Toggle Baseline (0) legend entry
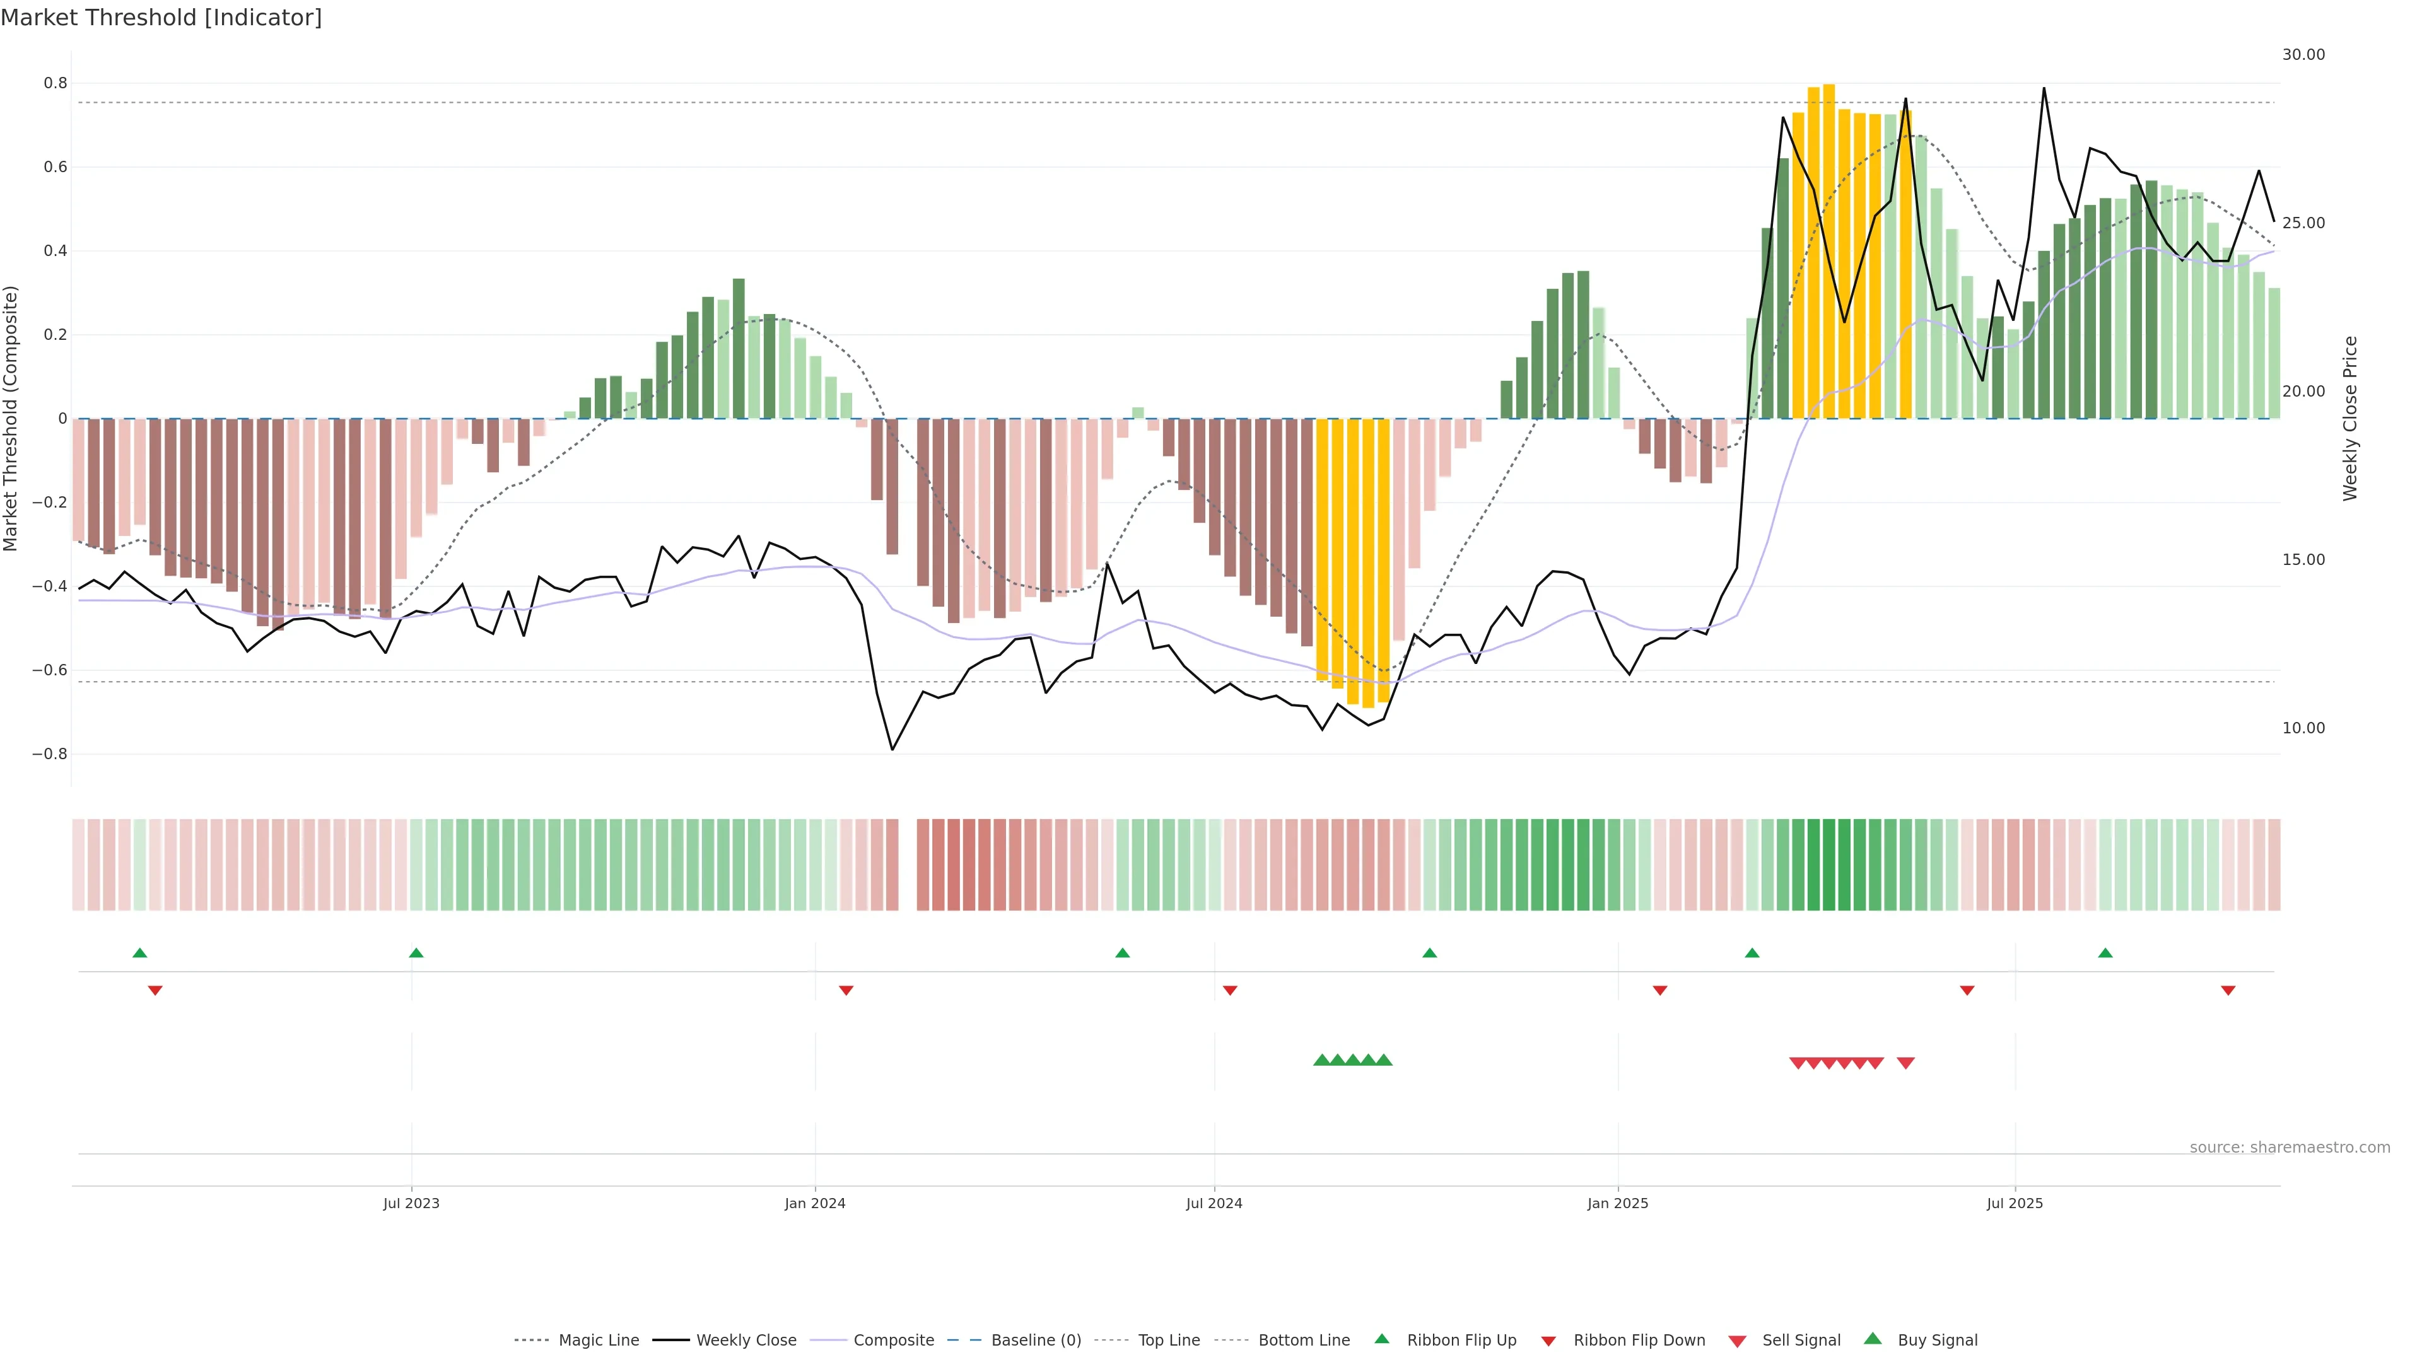This screenshot has height=1362, width=2422. [1035, 1341]
